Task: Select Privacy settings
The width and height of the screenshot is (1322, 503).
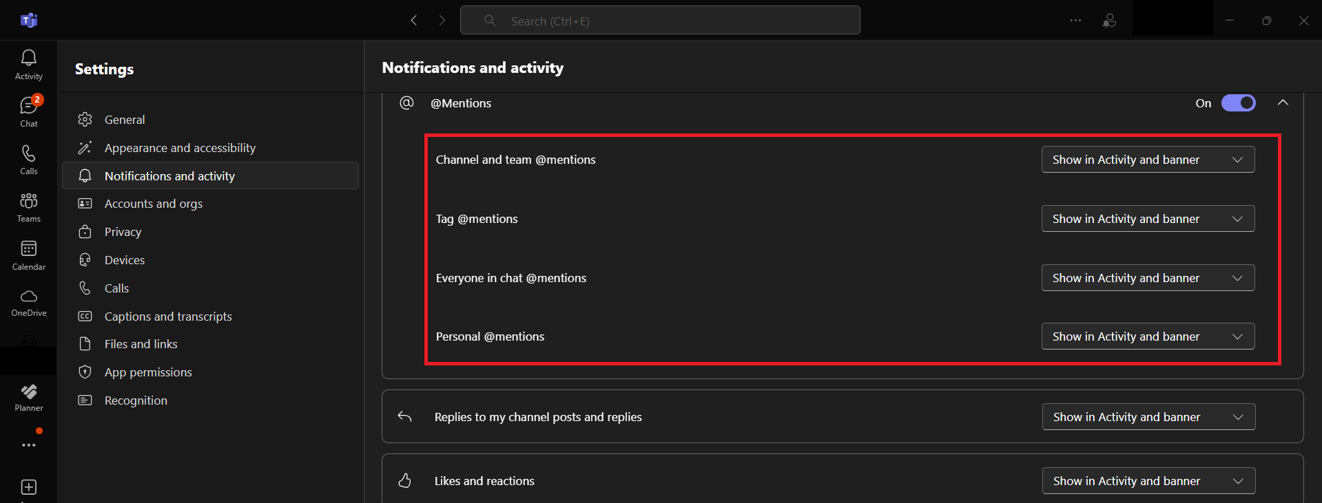Action: point(210,231)
